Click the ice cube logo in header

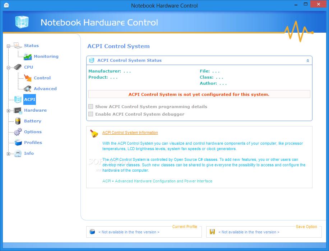[22, 22]
